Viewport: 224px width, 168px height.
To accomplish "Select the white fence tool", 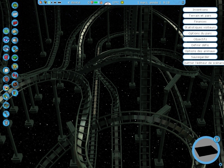I will pyautogui.click(x=15, y=14).
